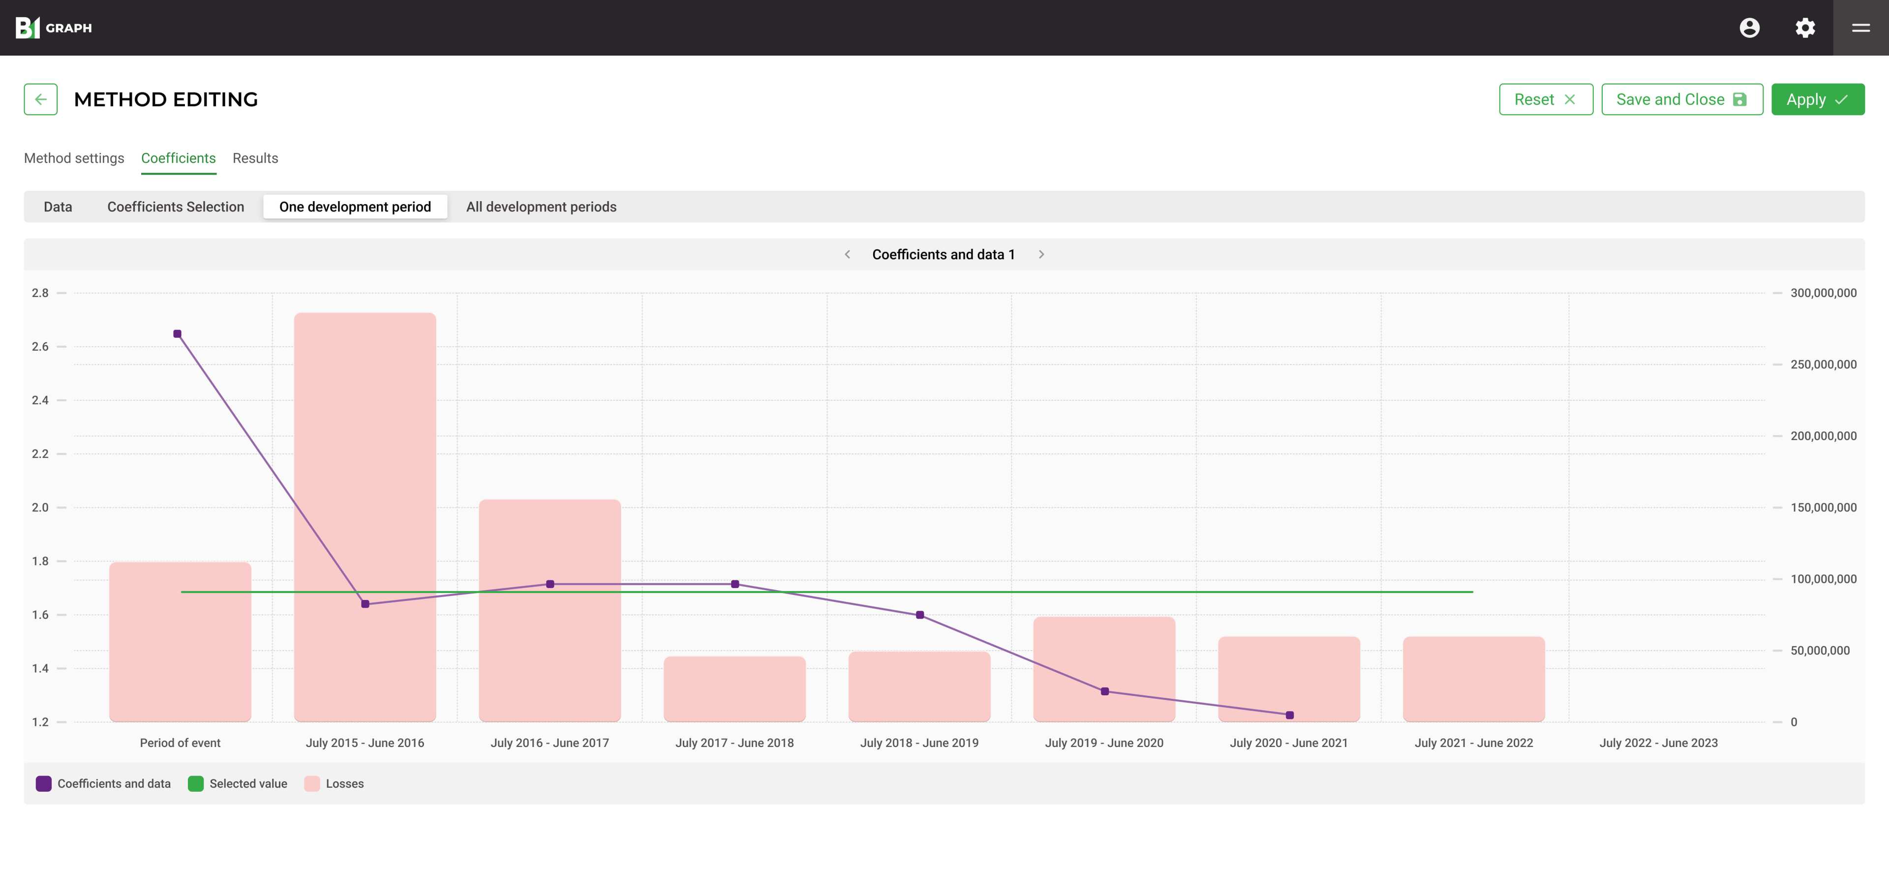Open the user profile icon
Screen dimensions: 1889x894
1750,28
